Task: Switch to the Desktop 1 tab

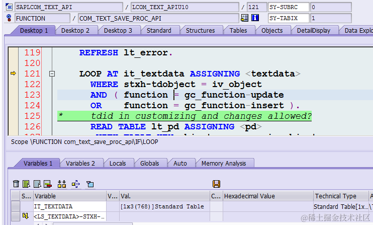Action: (x=34, y=31)
